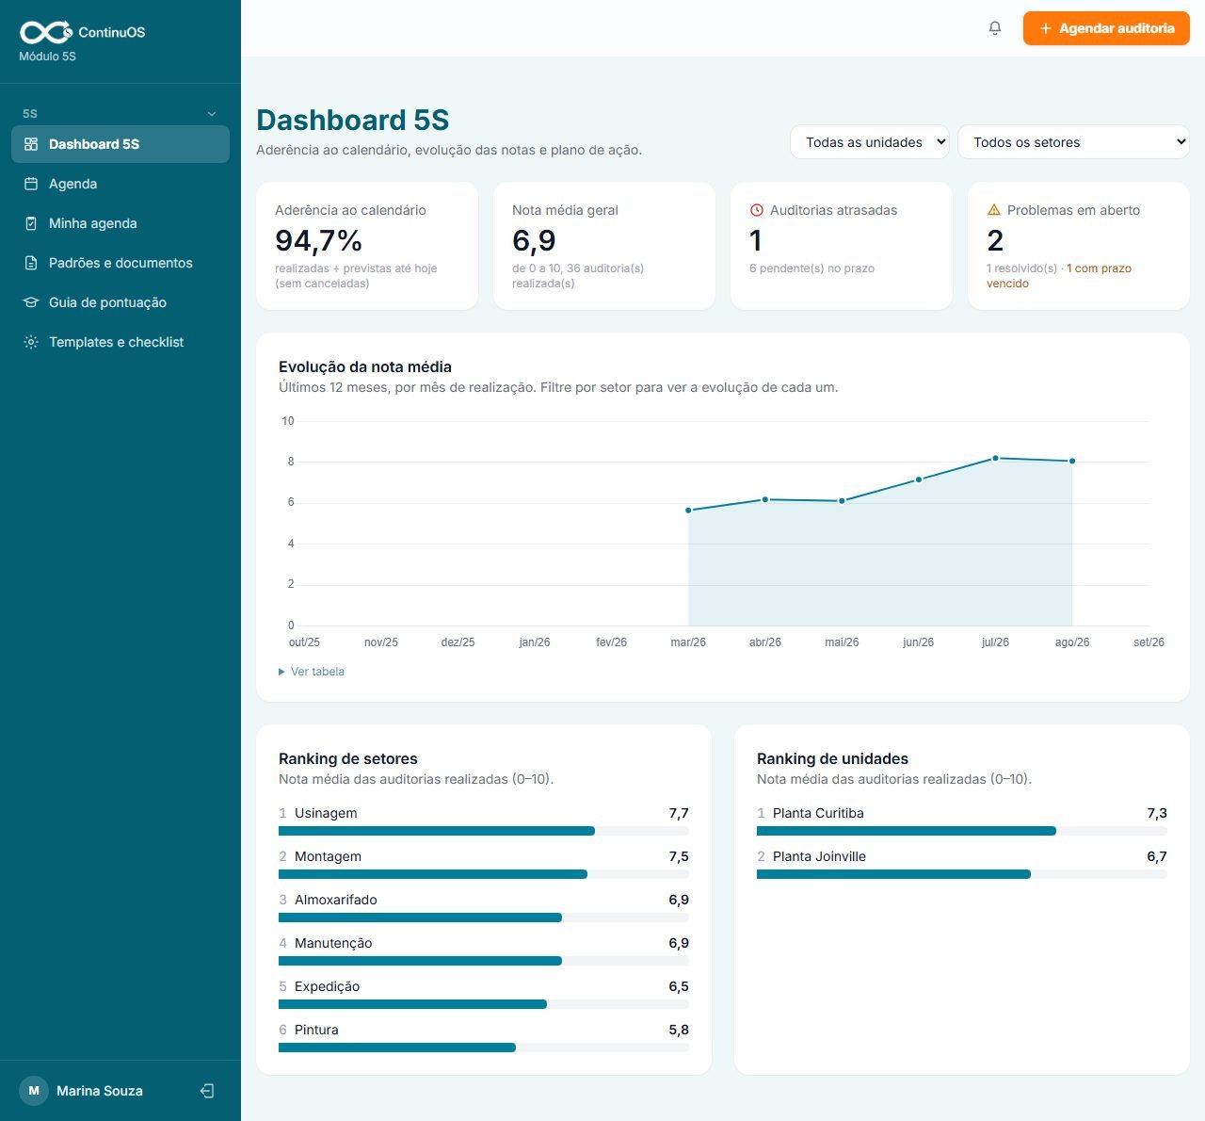Click the Dashboard 5S grid icon
This screenshot has height=1121, width=1205.
[31, 144]
